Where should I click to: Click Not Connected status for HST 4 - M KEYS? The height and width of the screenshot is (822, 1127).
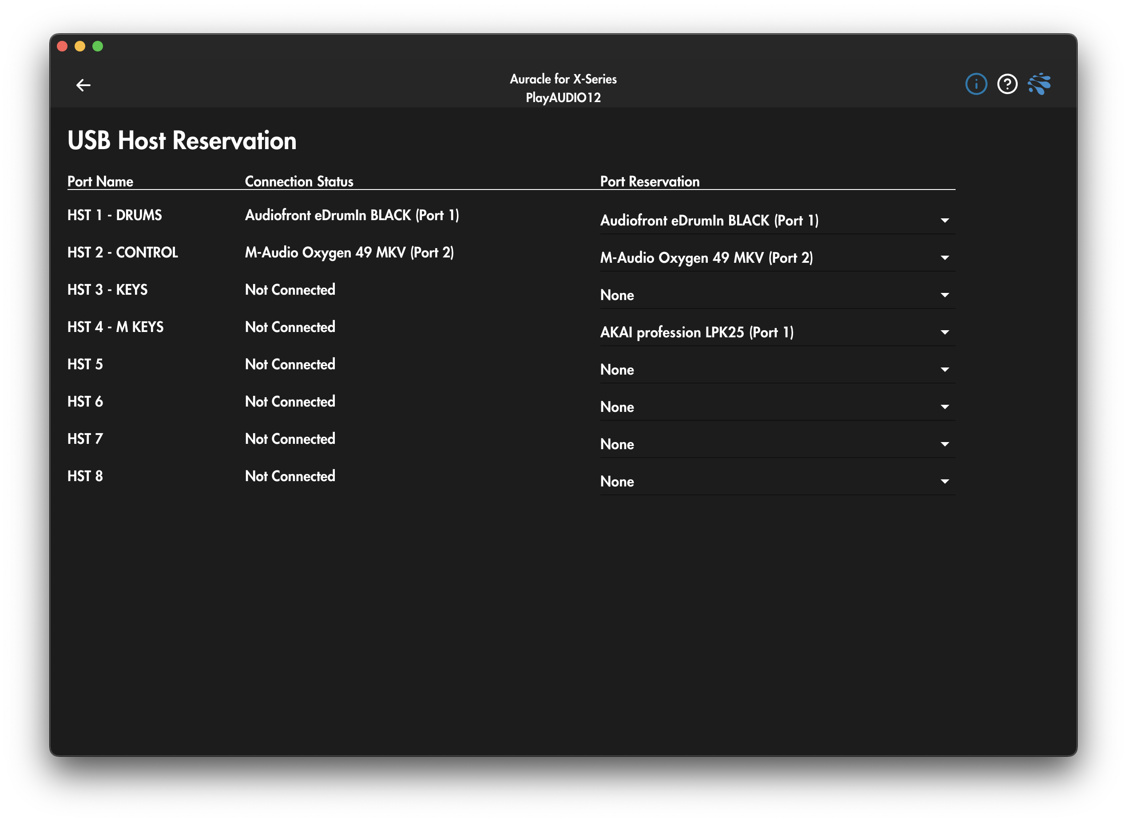(290, 327)
